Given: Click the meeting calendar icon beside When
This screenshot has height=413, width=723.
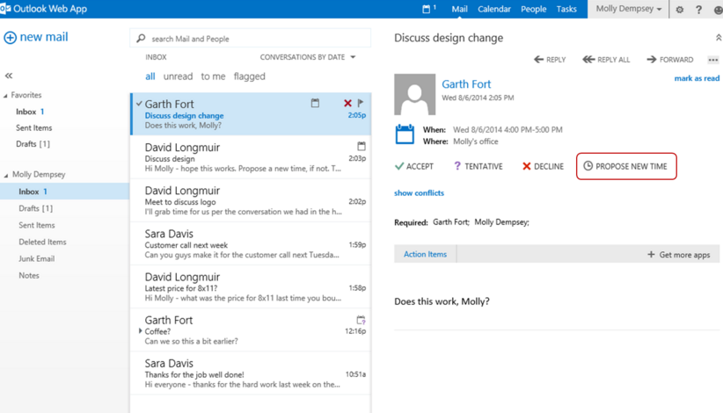Looking at the screenshot, I should [405, 134].
